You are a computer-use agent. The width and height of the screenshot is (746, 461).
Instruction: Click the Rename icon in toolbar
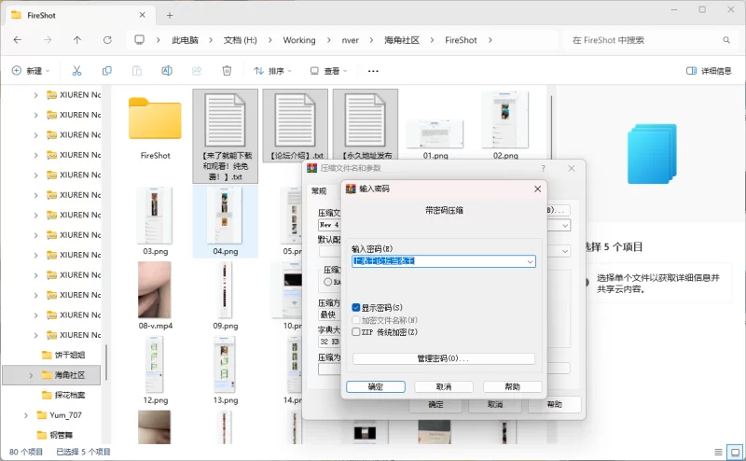[x=167, y=71]
